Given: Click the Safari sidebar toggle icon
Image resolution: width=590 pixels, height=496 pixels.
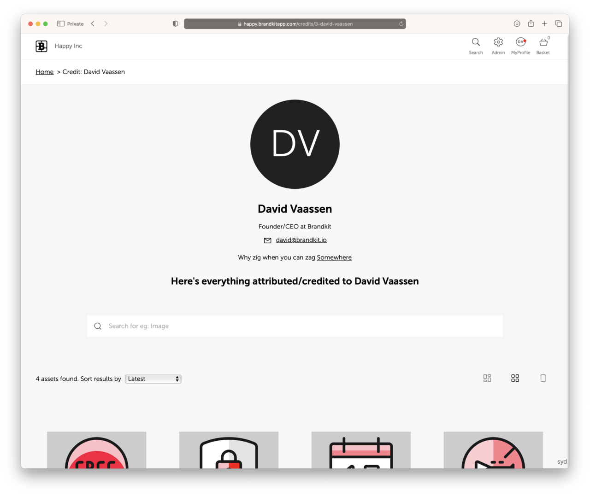Looking at the screenshot, I should pyautogui.click(x=61, y=23).
